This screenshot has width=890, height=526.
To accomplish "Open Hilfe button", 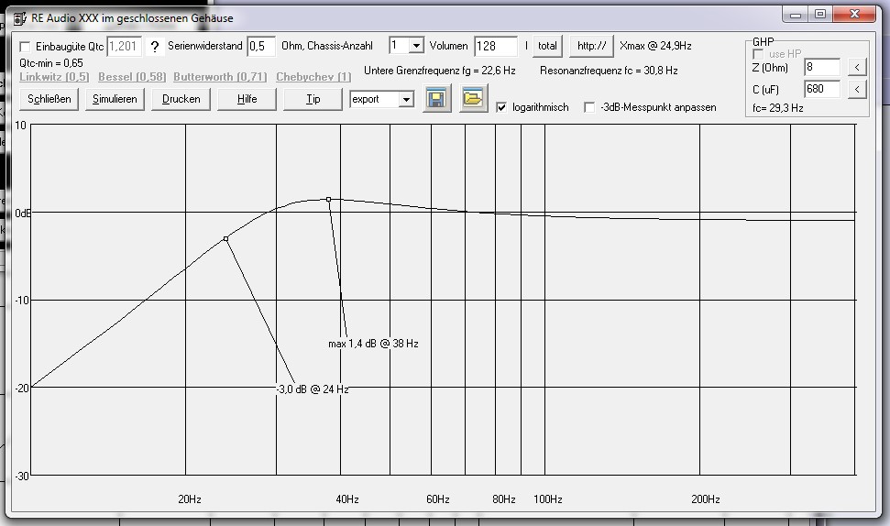I will click(x=247, y=99).
